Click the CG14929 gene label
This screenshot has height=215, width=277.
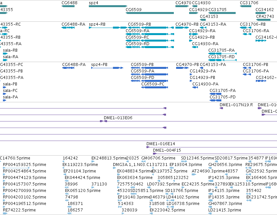[x=198, y=9]
